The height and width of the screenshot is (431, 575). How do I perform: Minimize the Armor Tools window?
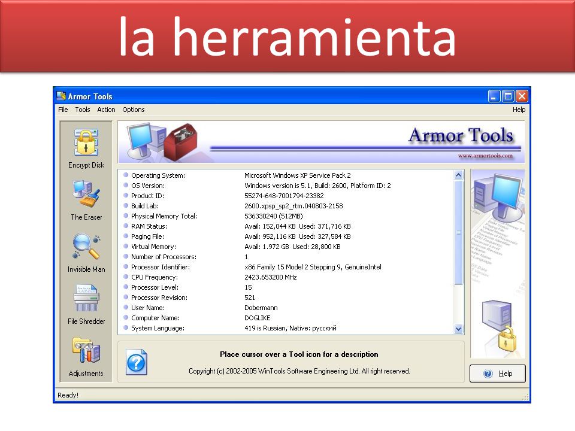(x=494, y=96)
